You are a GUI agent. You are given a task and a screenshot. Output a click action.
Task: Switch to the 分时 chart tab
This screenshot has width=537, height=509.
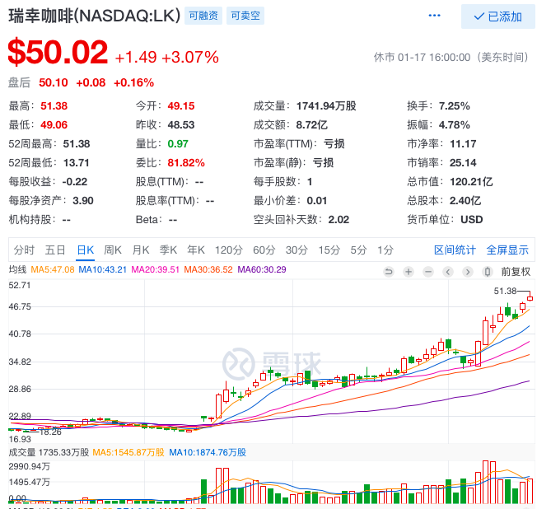coord(24,250)
